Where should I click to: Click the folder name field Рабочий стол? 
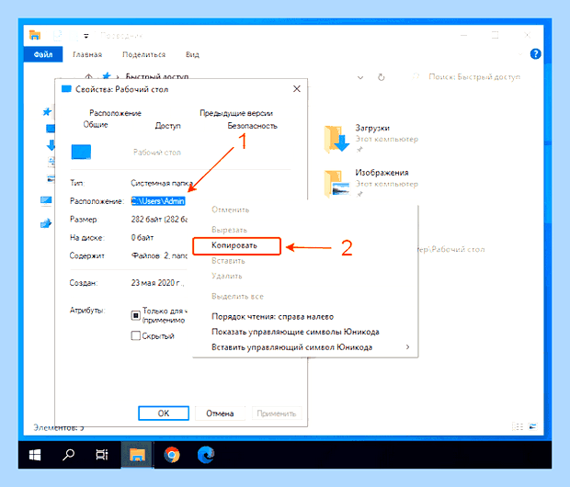157,153
